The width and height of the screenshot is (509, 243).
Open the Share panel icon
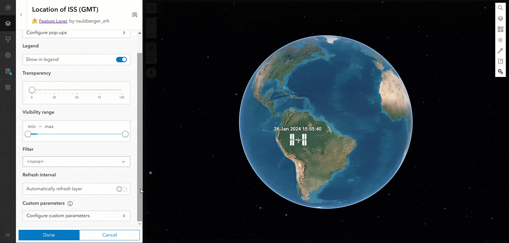click(500, 61)
